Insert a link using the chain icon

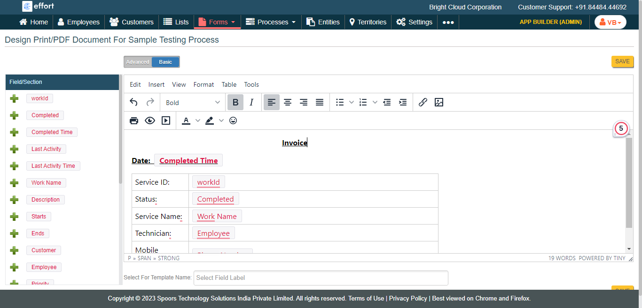(423, 102)
